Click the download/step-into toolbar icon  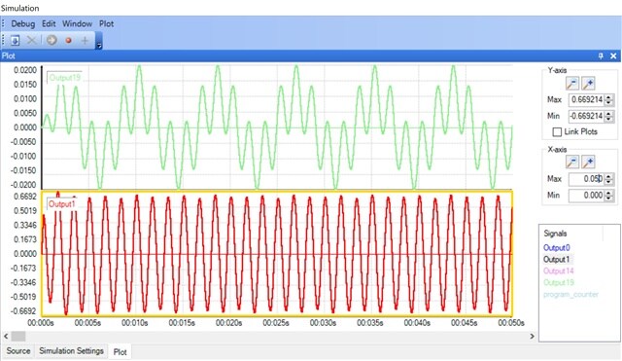tap(16, 40)
